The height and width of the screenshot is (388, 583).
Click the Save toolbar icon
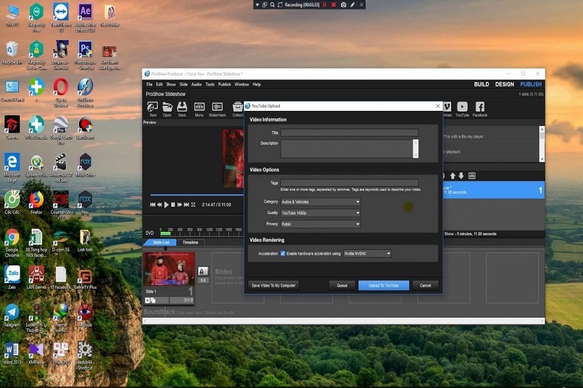pyautogui.click(x=182, y=107)
